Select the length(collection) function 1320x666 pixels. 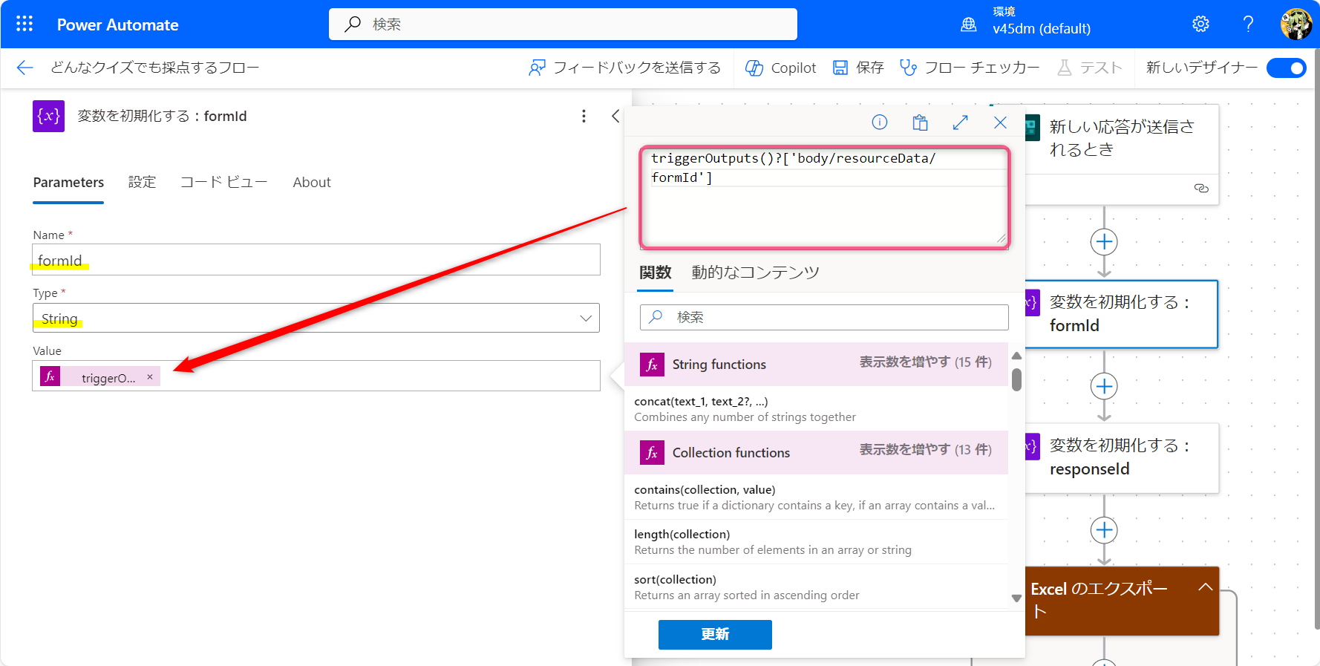pos(816,542)
